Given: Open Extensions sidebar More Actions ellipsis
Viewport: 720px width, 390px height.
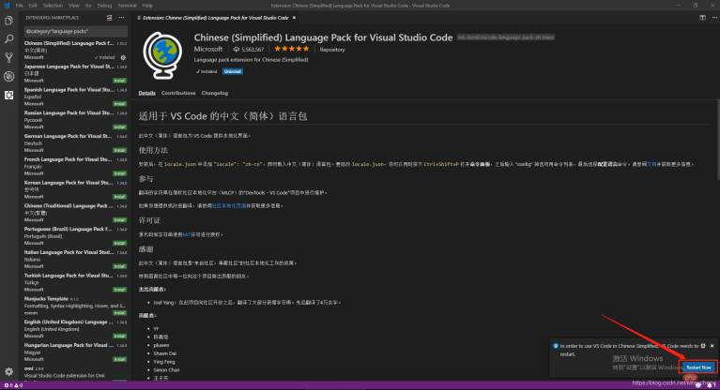Looking at the screenshot, I should pos(122,18).
